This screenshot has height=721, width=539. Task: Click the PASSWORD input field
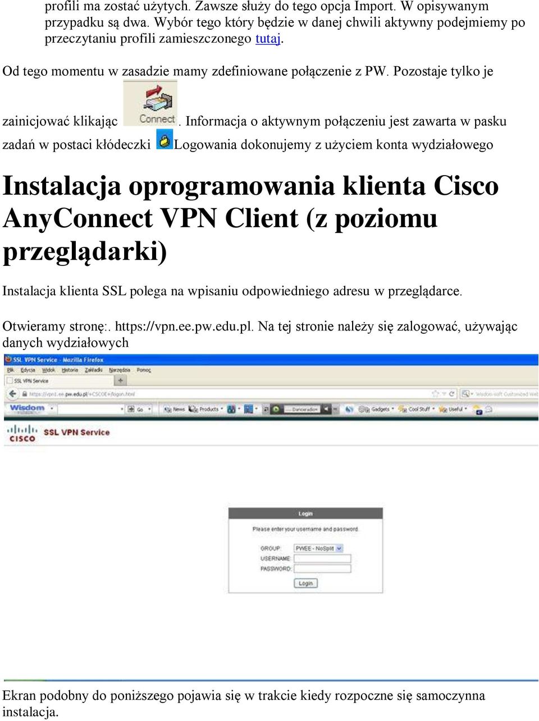click(x=323, y=569)
